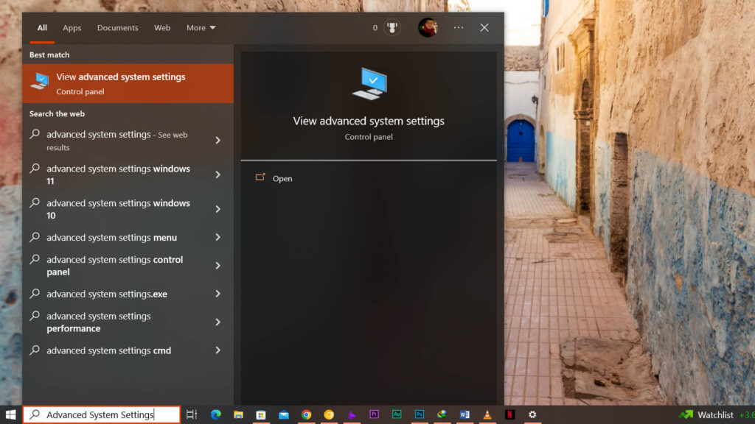The width and height of the screenshot is (755, 424).
Task: Expand arrow for 'settings menu' suggestion
Action: coord(218,238)
